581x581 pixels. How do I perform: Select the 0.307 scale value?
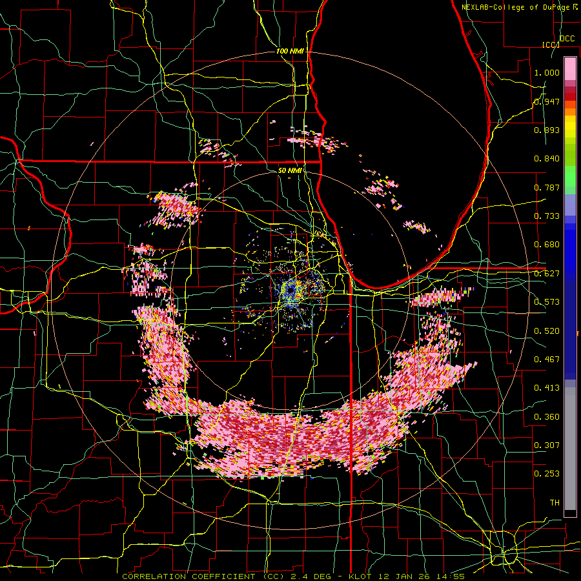click(547, 445)
